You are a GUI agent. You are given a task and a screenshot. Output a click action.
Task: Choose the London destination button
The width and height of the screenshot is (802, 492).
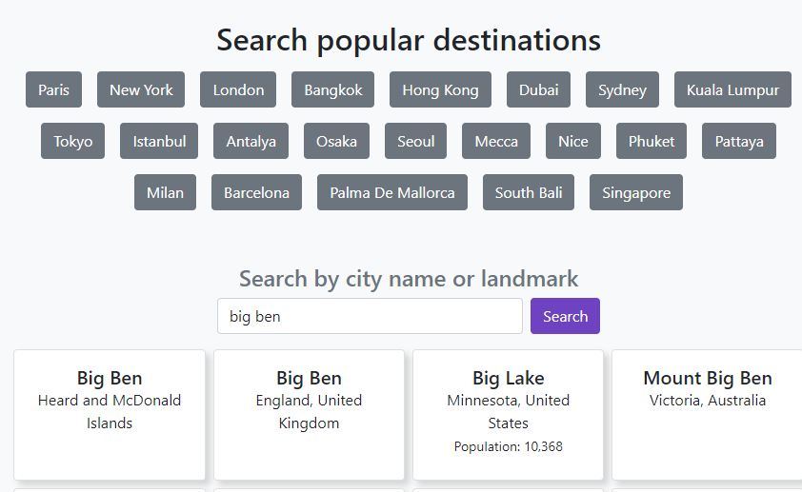pos(238,89)
